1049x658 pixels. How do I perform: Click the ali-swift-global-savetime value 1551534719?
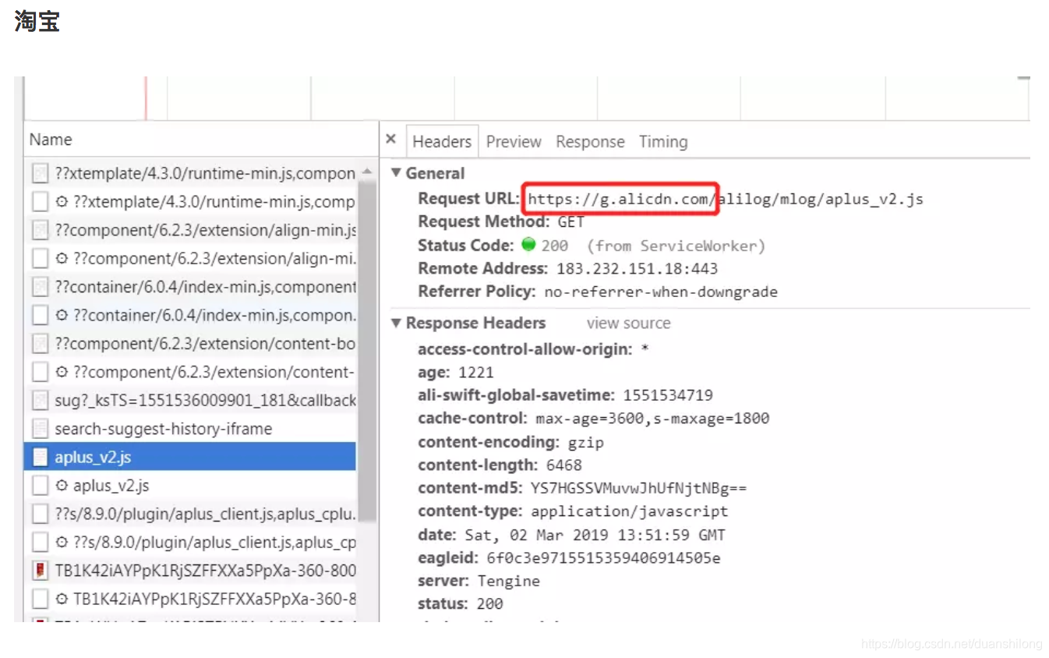668,395
